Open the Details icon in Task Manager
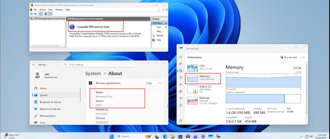This screenshot has height=139, width=330. click(x=181, y=98)
